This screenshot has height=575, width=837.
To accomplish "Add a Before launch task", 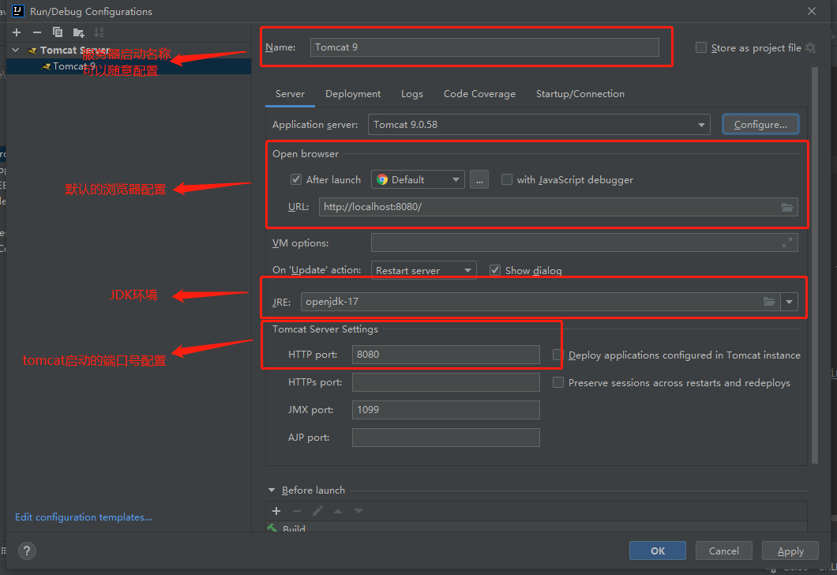I will point(276,511).
